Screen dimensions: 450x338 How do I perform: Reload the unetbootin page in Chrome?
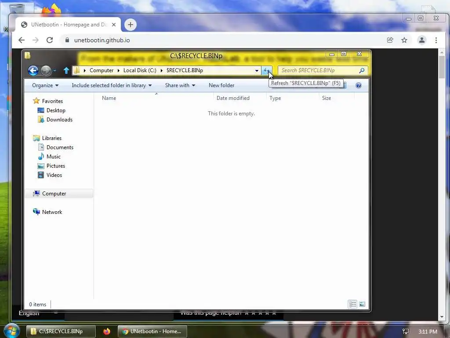click(x=50, y=40)
